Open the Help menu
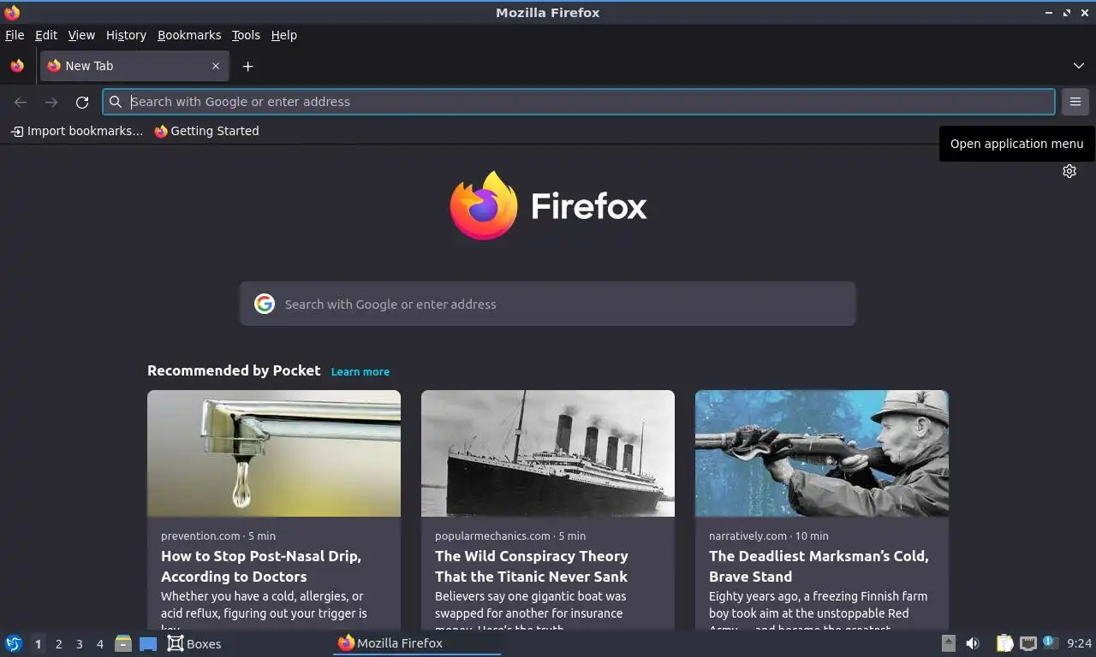 tap(283, 35)
